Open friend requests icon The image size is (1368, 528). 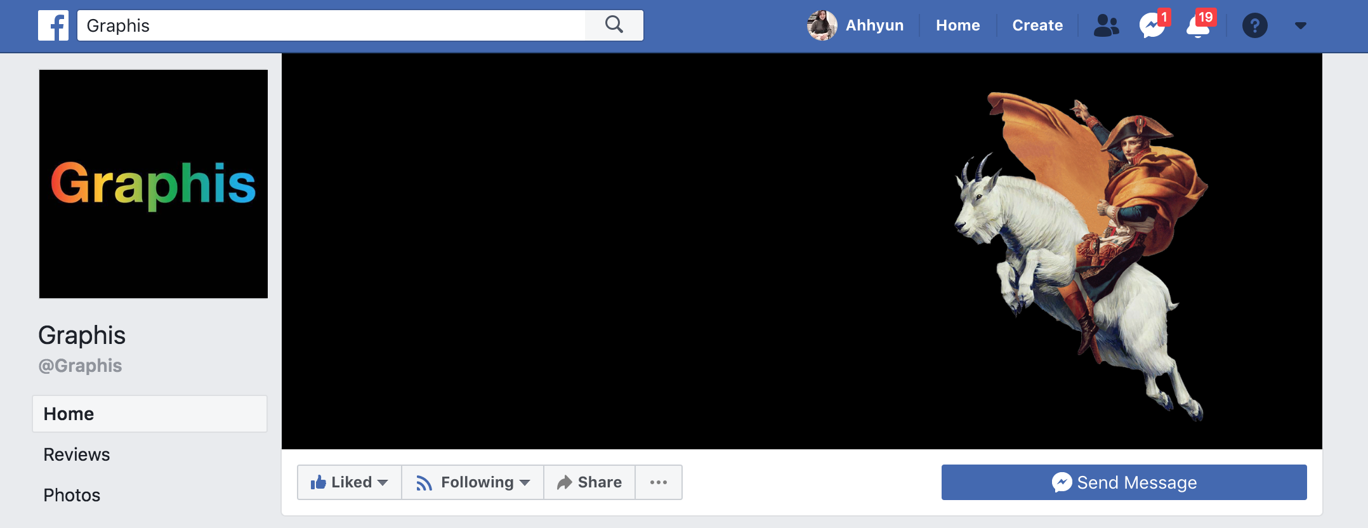tap(1107, 25)
